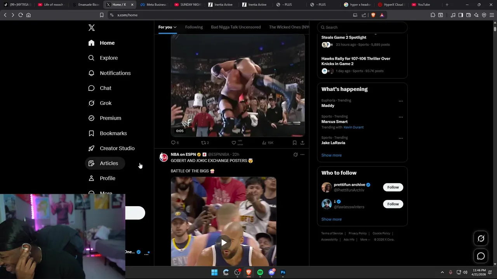
Task: Open options for Jake LaRavia trend
Action: (401, 138)
